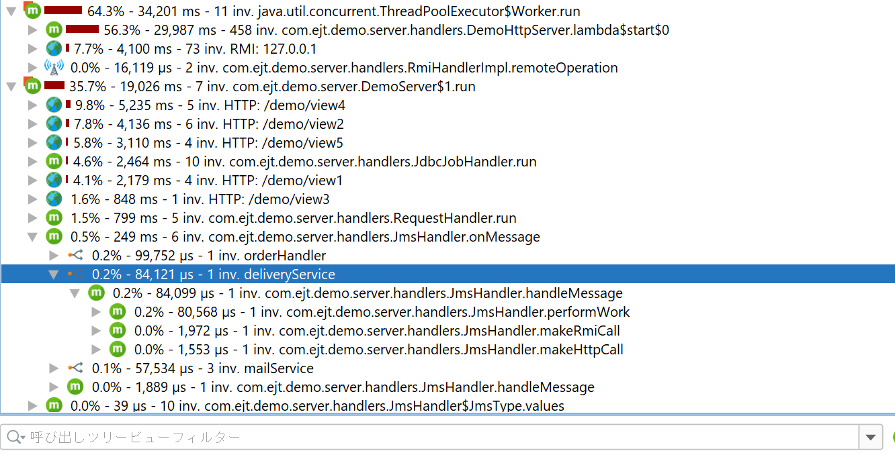Click globe icon of HTTP: /demo/view1

54,181
